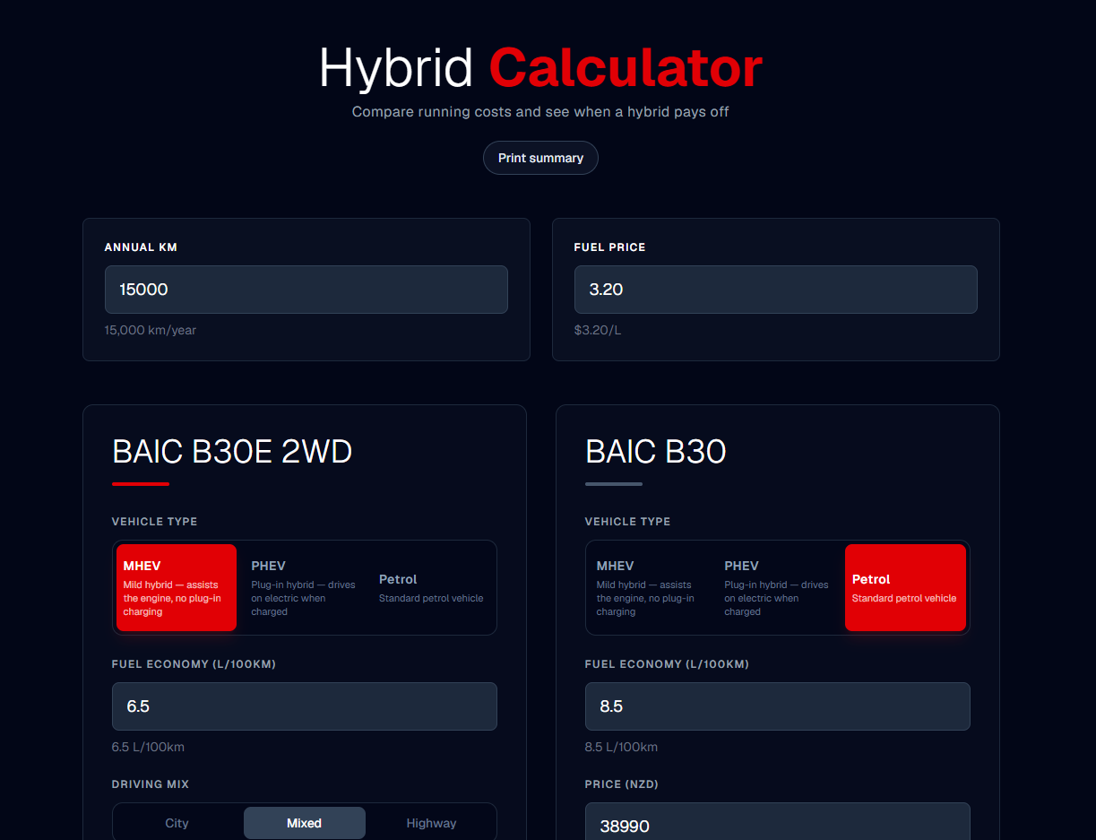Click the '6.5 L/100km' hint text
Viewport: 1096px width, 840px height.
(149, 747)
